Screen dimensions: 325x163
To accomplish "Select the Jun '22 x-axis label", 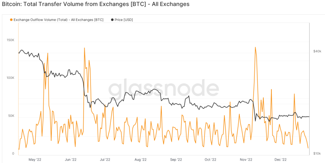I will pyautogui.click(x=71, y=160).
